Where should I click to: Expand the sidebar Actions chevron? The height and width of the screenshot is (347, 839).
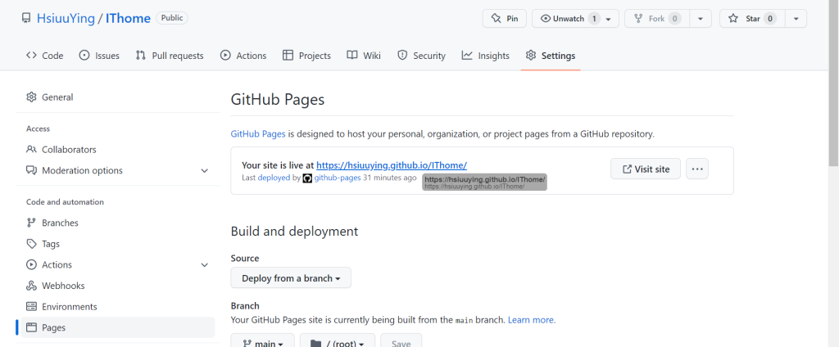[x=204, y=264]
